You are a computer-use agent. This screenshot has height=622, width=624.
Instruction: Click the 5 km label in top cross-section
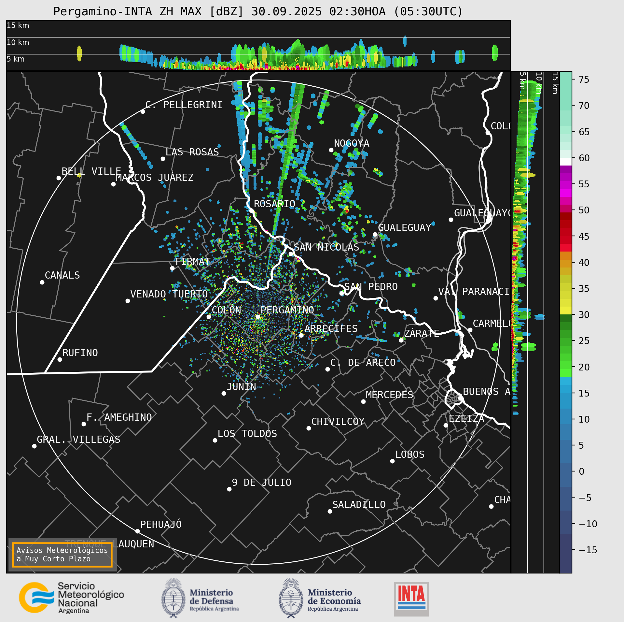(16, 59)
